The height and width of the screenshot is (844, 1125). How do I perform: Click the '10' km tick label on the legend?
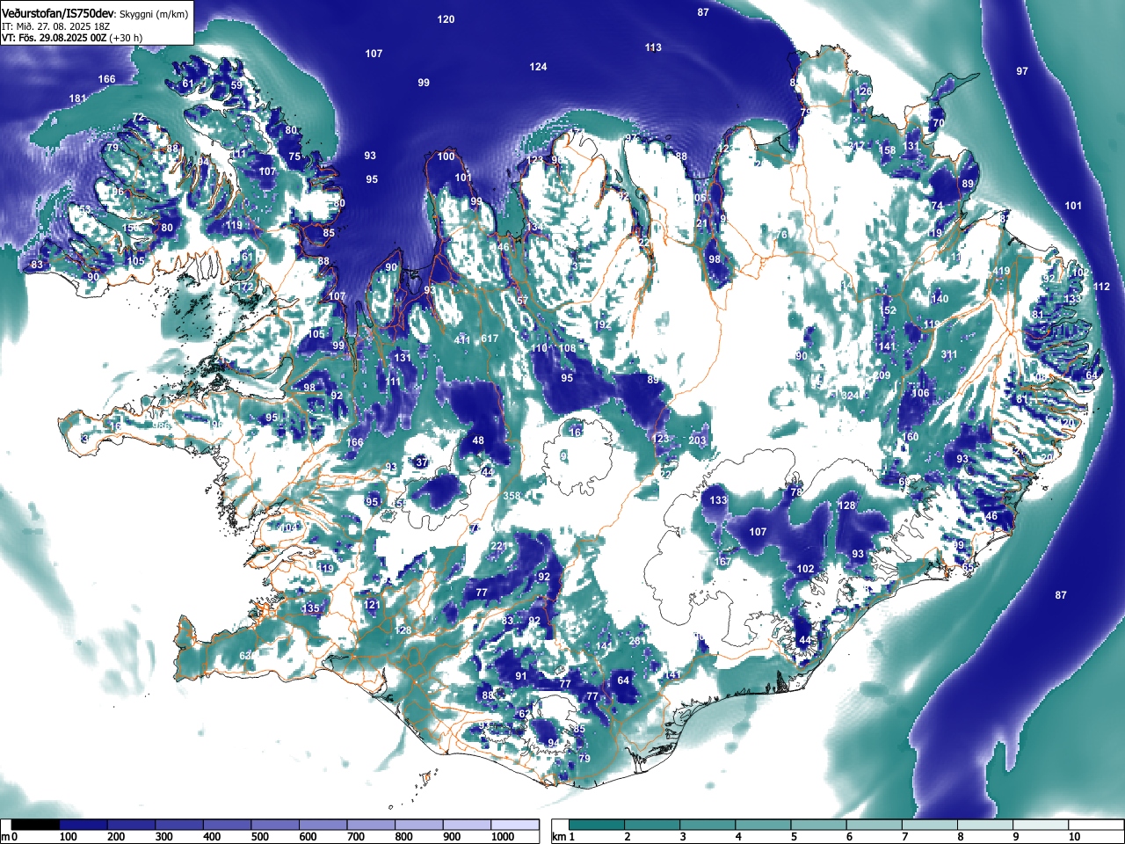pos(1074,837)
